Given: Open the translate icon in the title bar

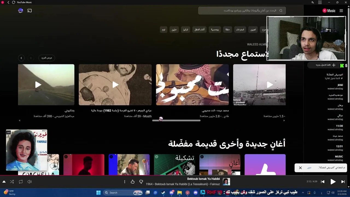Looking at the screenshot, I should [x=313, y=2].
